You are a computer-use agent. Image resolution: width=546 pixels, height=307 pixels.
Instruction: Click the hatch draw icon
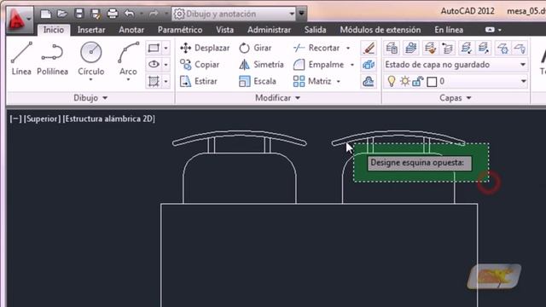[154, 81]
